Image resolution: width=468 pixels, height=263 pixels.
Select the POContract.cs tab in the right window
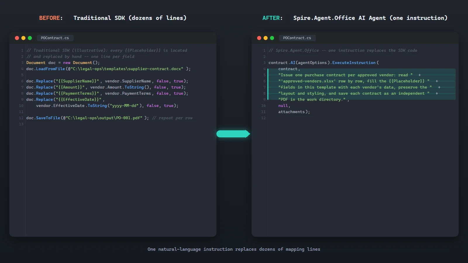pos(297,38)
